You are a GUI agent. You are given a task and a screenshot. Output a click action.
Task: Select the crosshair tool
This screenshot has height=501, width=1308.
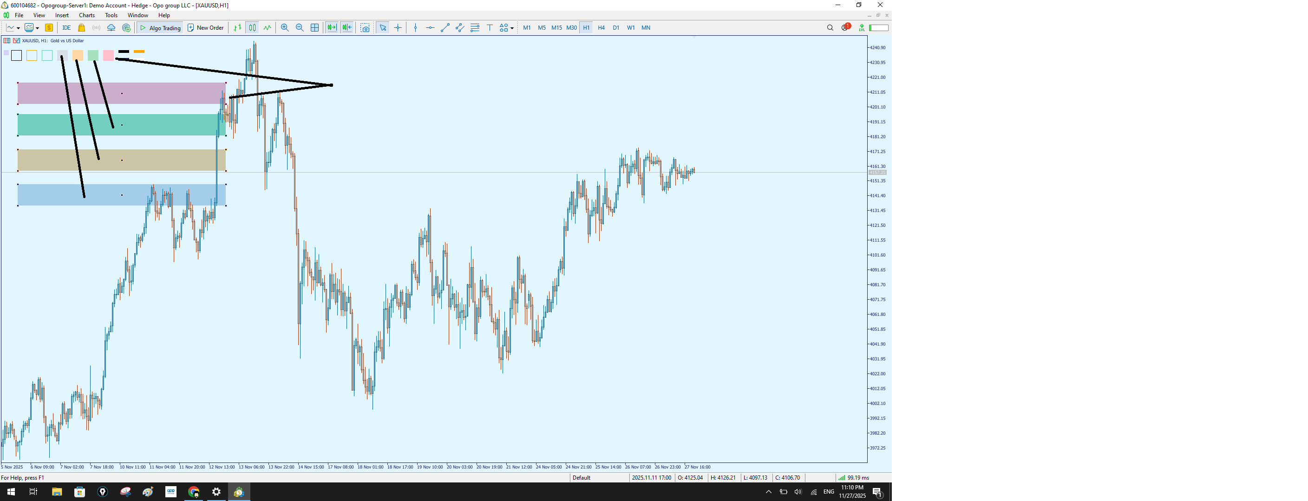(x=398, y=28)
